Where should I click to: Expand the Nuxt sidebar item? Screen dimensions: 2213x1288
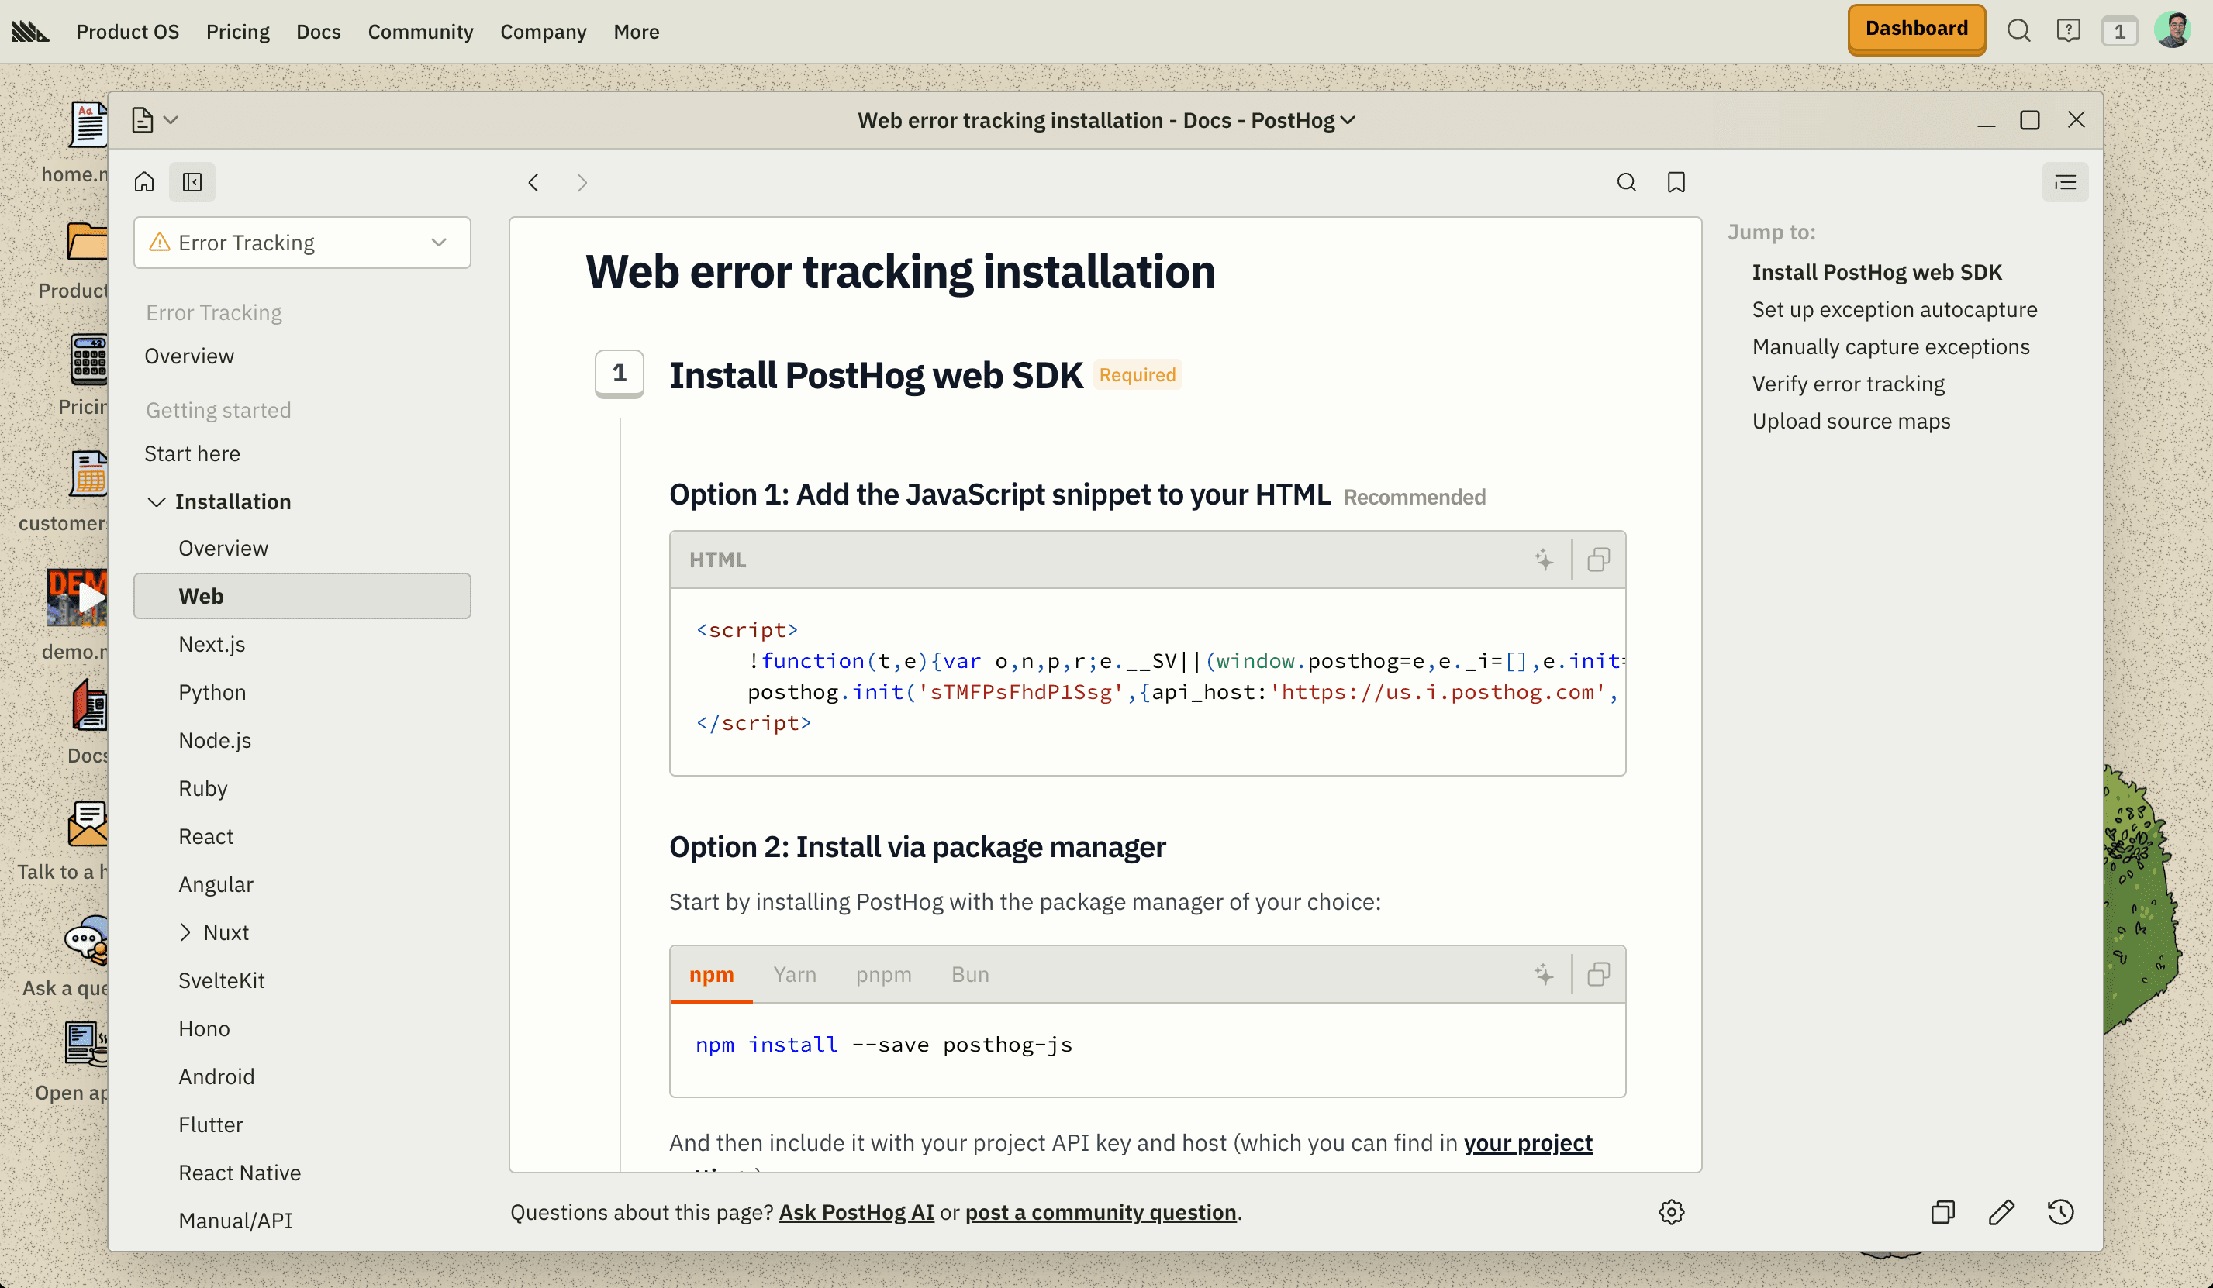pos(185,932)
